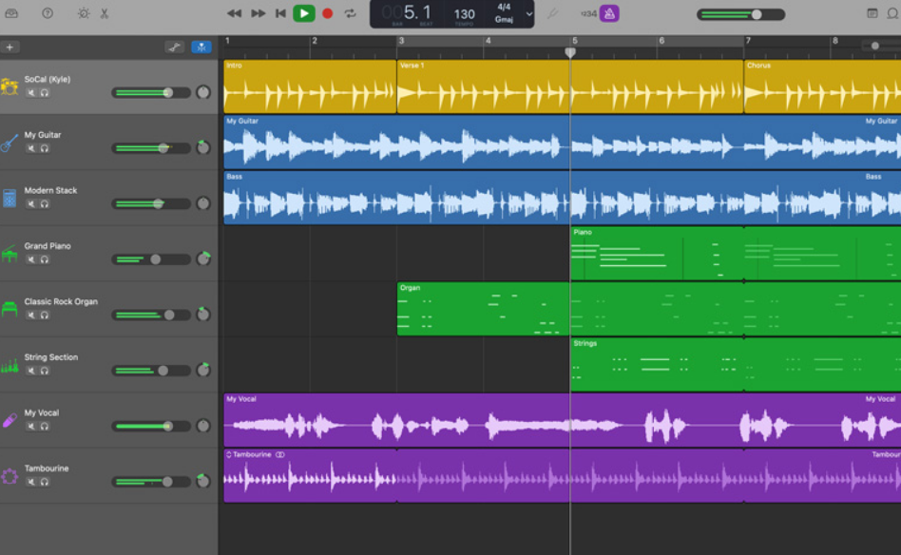This screenshot has width=901, height=555.
Task: Open the Library from the toolbar
Action: [11, 13]
